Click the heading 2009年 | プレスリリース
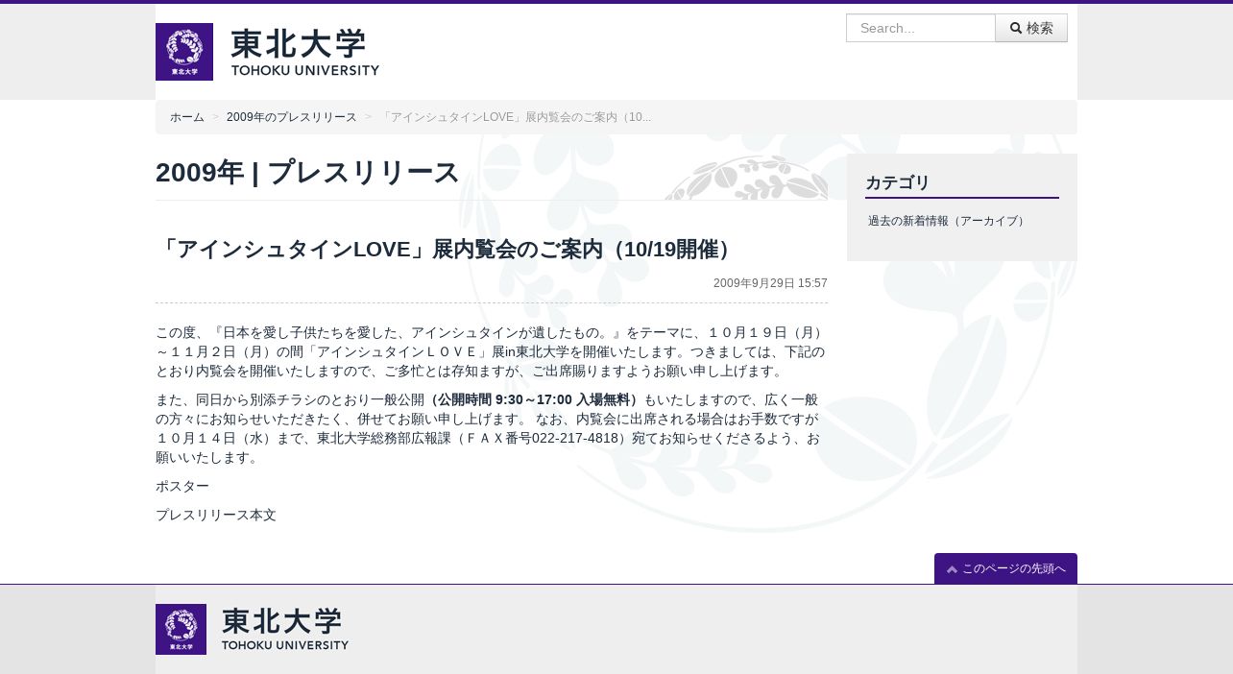 coord(307,173)
